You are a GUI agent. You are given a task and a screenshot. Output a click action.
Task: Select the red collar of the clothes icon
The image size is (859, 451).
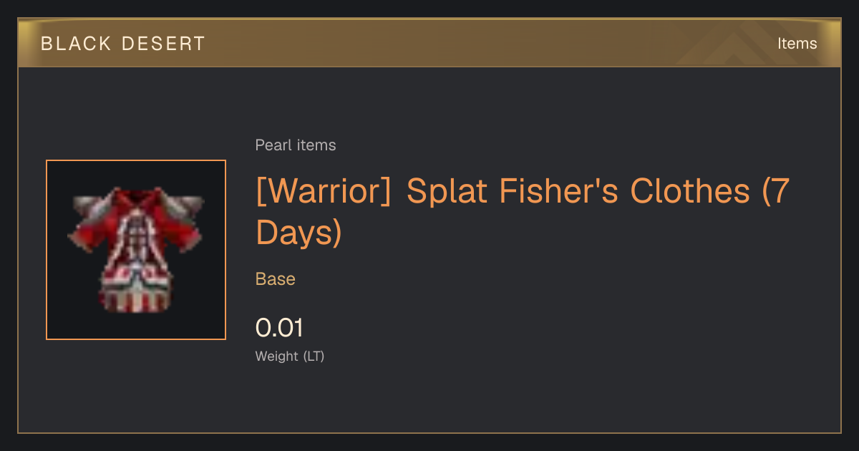[137, 199]
